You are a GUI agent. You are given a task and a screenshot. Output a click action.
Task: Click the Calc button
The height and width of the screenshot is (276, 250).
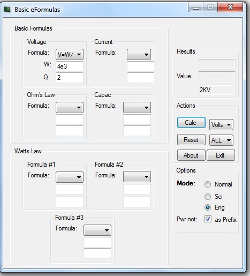pos(191,123)
